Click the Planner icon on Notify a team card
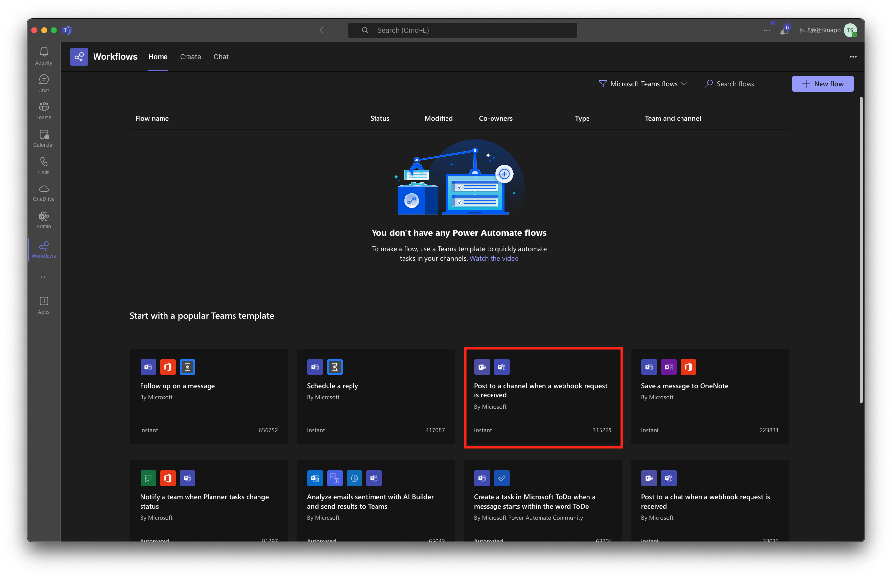The width and height of the screenshot is (892, 578). click(148, 478)
